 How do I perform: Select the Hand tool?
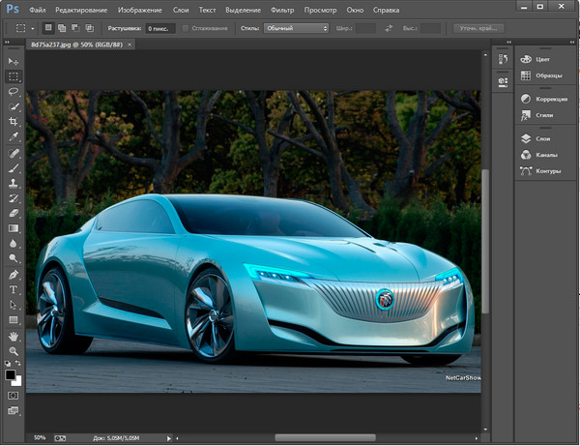[14, 335]
